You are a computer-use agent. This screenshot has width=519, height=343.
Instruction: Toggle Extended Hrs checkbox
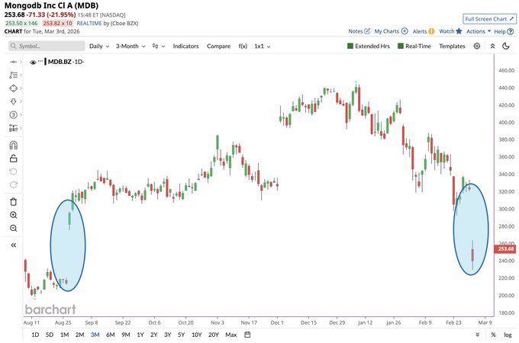tap(369, 46)
